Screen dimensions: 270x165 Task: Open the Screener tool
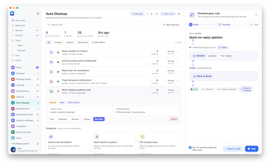20,73
